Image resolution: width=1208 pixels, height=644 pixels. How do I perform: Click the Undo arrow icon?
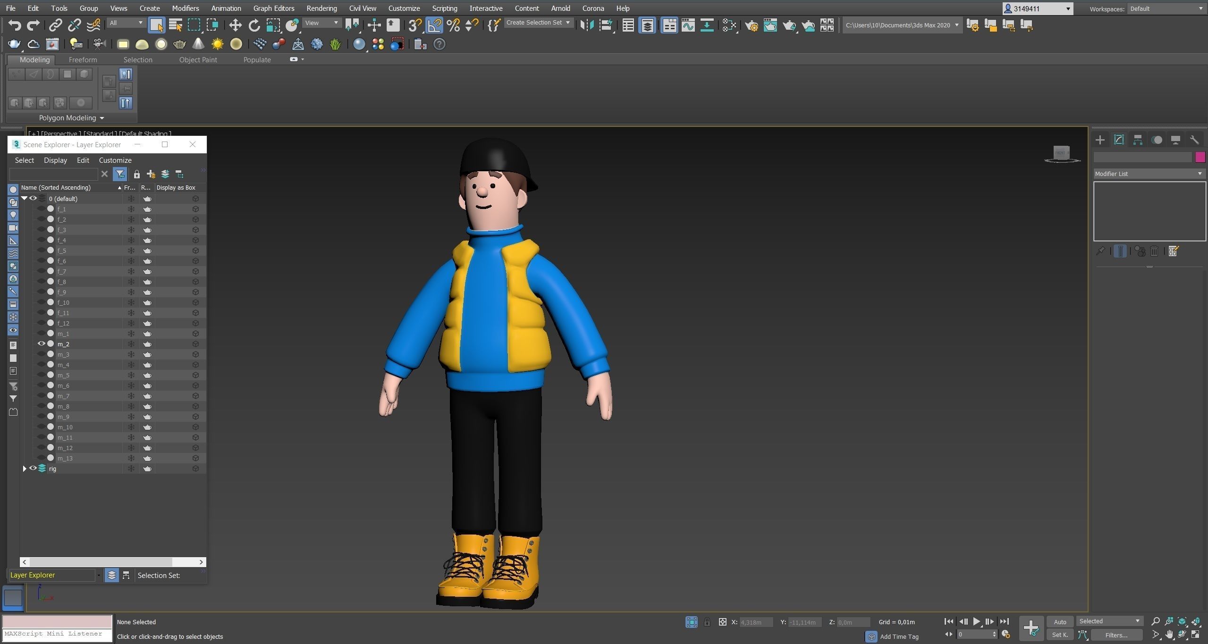pos(14,25)
